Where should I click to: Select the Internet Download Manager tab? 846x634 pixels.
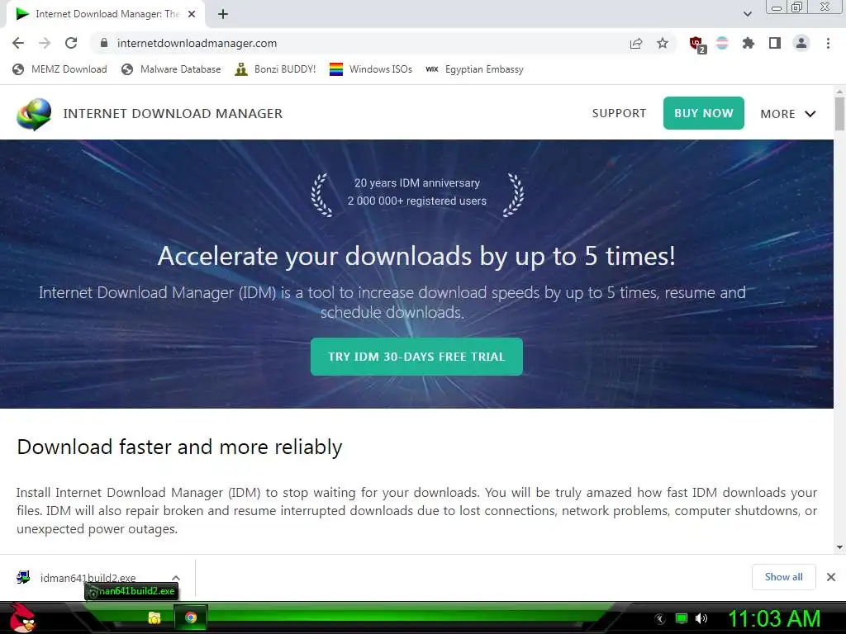click(105, 14)
